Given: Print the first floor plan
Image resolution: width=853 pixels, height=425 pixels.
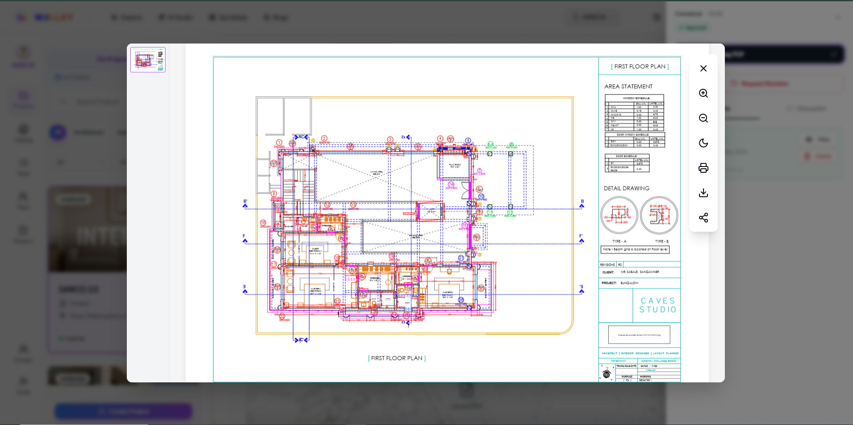Looking at the screenshot, I should [703, 168].
